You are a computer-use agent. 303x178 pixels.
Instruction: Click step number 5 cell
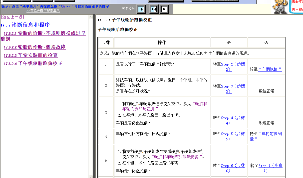106,160
